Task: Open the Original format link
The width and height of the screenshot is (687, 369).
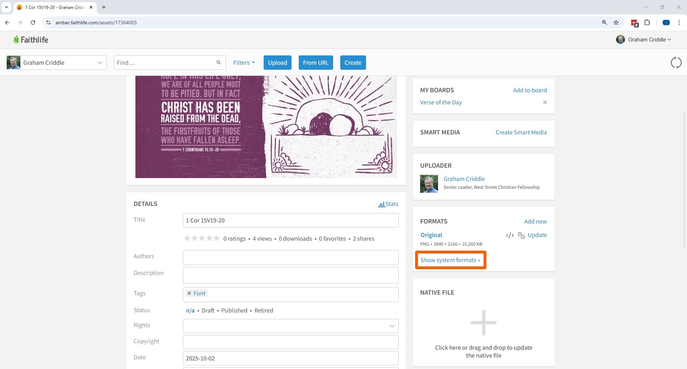Action: click(431, 235)
